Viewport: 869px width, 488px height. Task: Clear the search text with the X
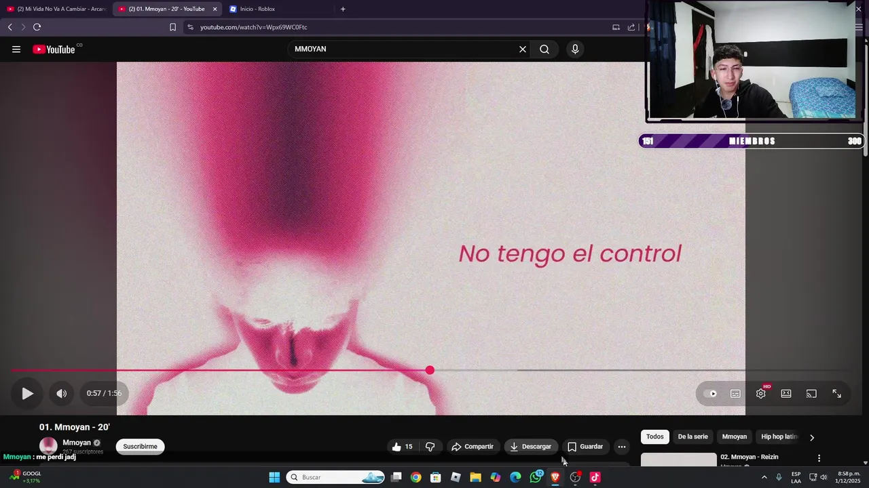click(523, 49)
